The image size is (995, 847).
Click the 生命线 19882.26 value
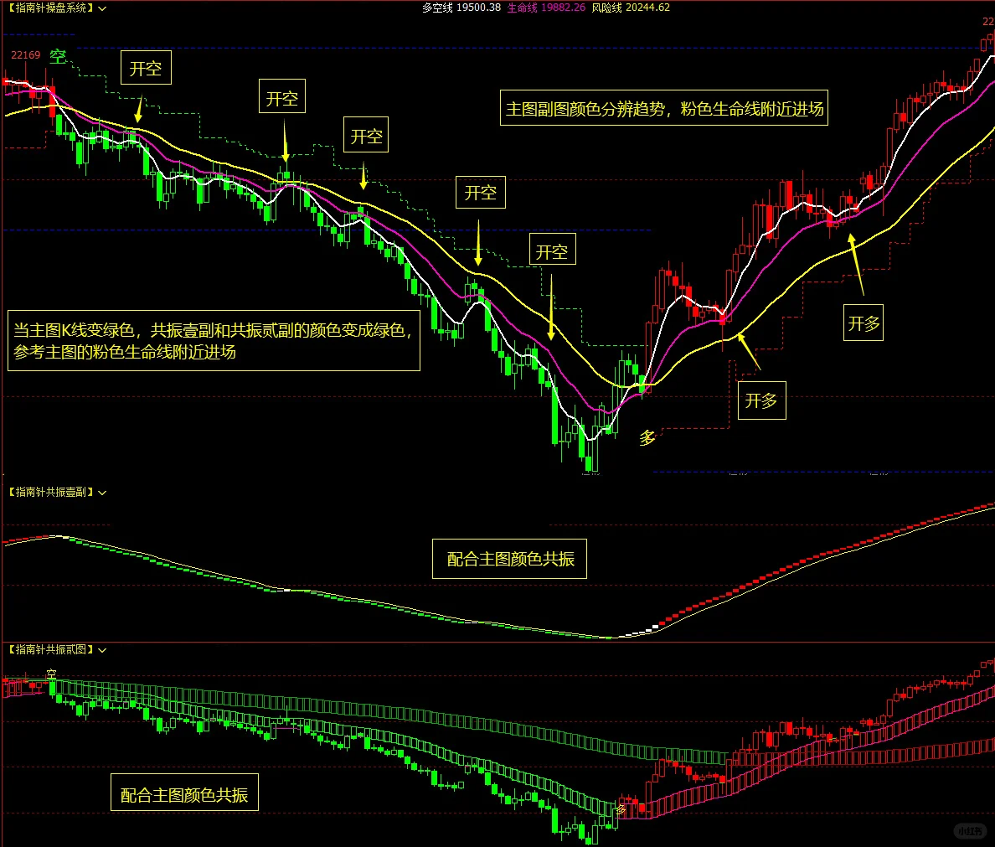(546, 8)
